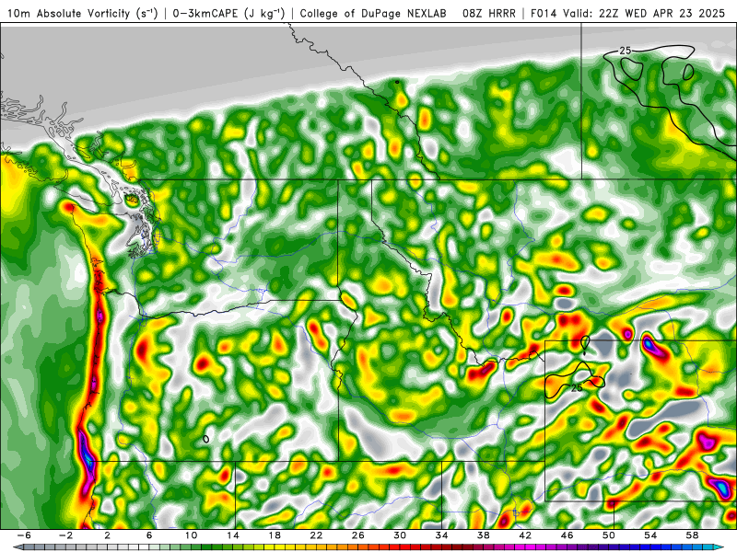Click the '6' colorbar tick label
Image resolution: width=737 pixels, height=552 pixels.
pos(149,535)
